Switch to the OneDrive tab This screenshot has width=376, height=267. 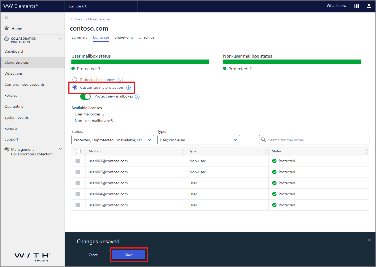(x=146, y=37)
